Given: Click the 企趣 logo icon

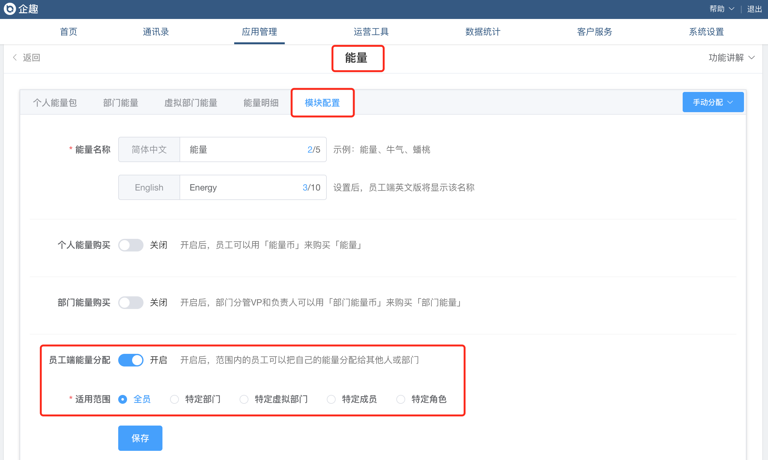Looking at the screenshot, I should (10, 9).
